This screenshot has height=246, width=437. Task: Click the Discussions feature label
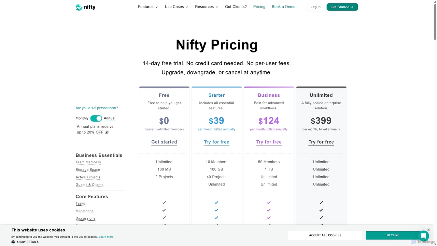coord(85,219)
